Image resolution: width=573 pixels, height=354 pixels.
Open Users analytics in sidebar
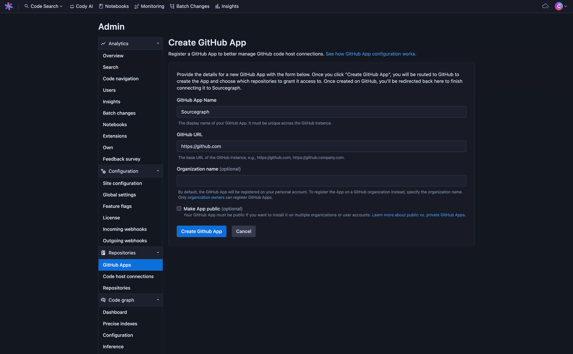pyautogui.click(x=130, y=90)
